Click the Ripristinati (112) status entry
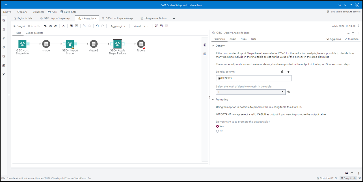The height and width of the screenshot is (182, 363). click(x=327, y=178)
